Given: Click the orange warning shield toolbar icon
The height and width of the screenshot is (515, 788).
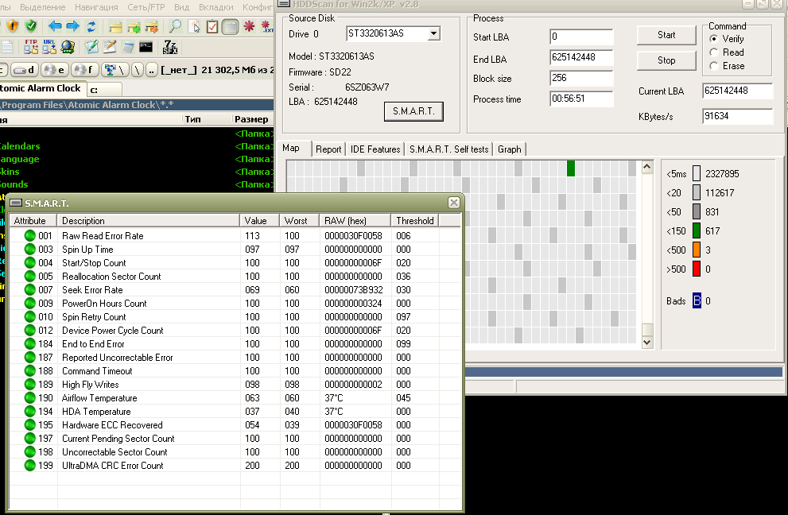Looking at the screenshot, I should tap(13, 26).
